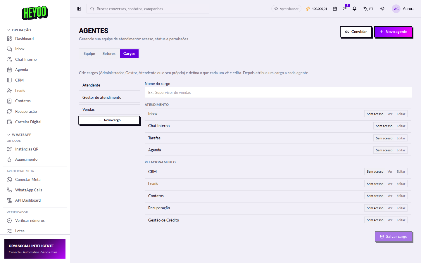This screenshot has width=421, height=263.
Task: Open Aquecimento in sidebar
Action: (35, 160)
